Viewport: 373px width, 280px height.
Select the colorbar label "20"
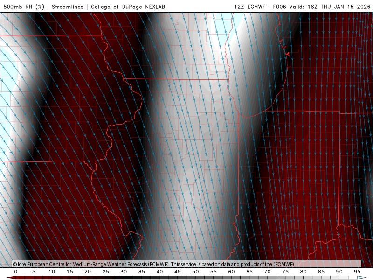coord(88,272)
